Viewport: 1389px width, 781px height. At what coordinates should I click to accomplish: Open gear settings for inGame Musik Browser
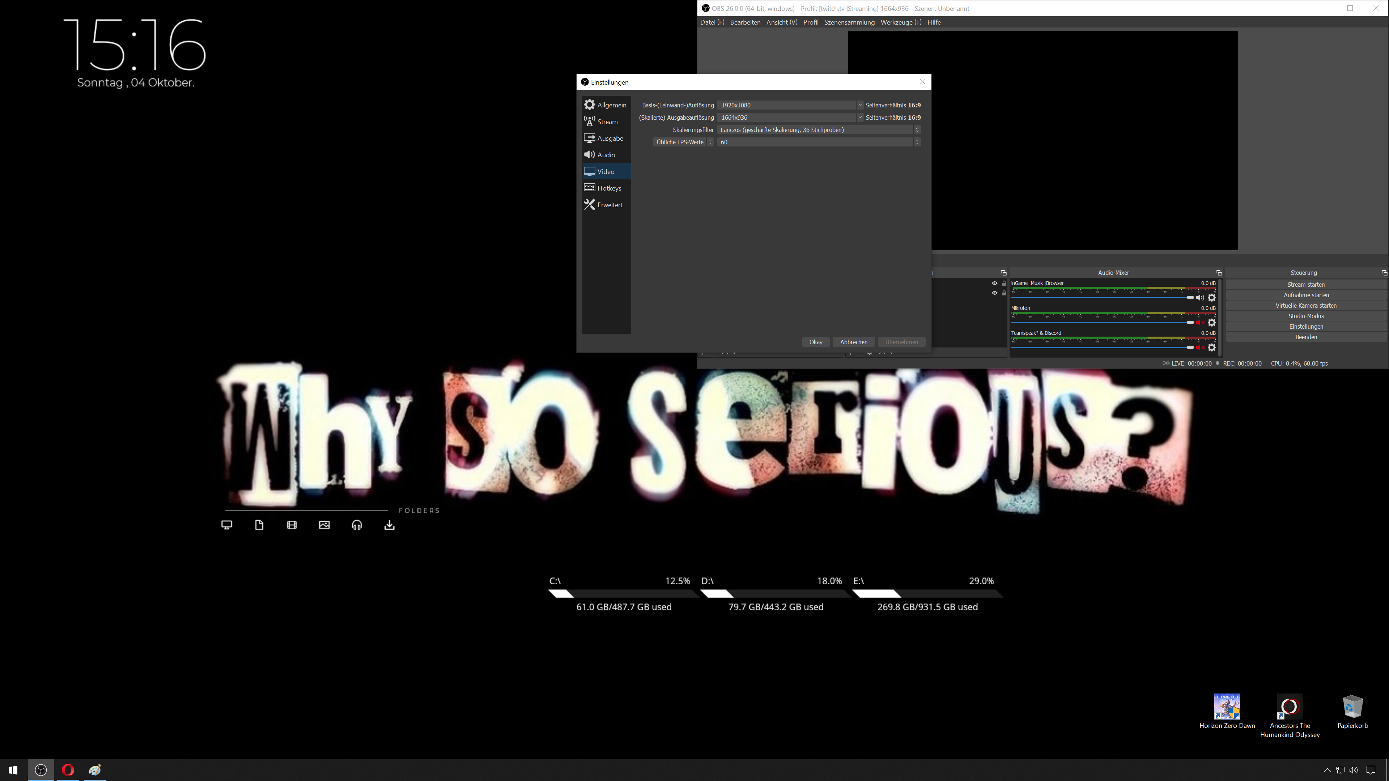[1212, 298]
